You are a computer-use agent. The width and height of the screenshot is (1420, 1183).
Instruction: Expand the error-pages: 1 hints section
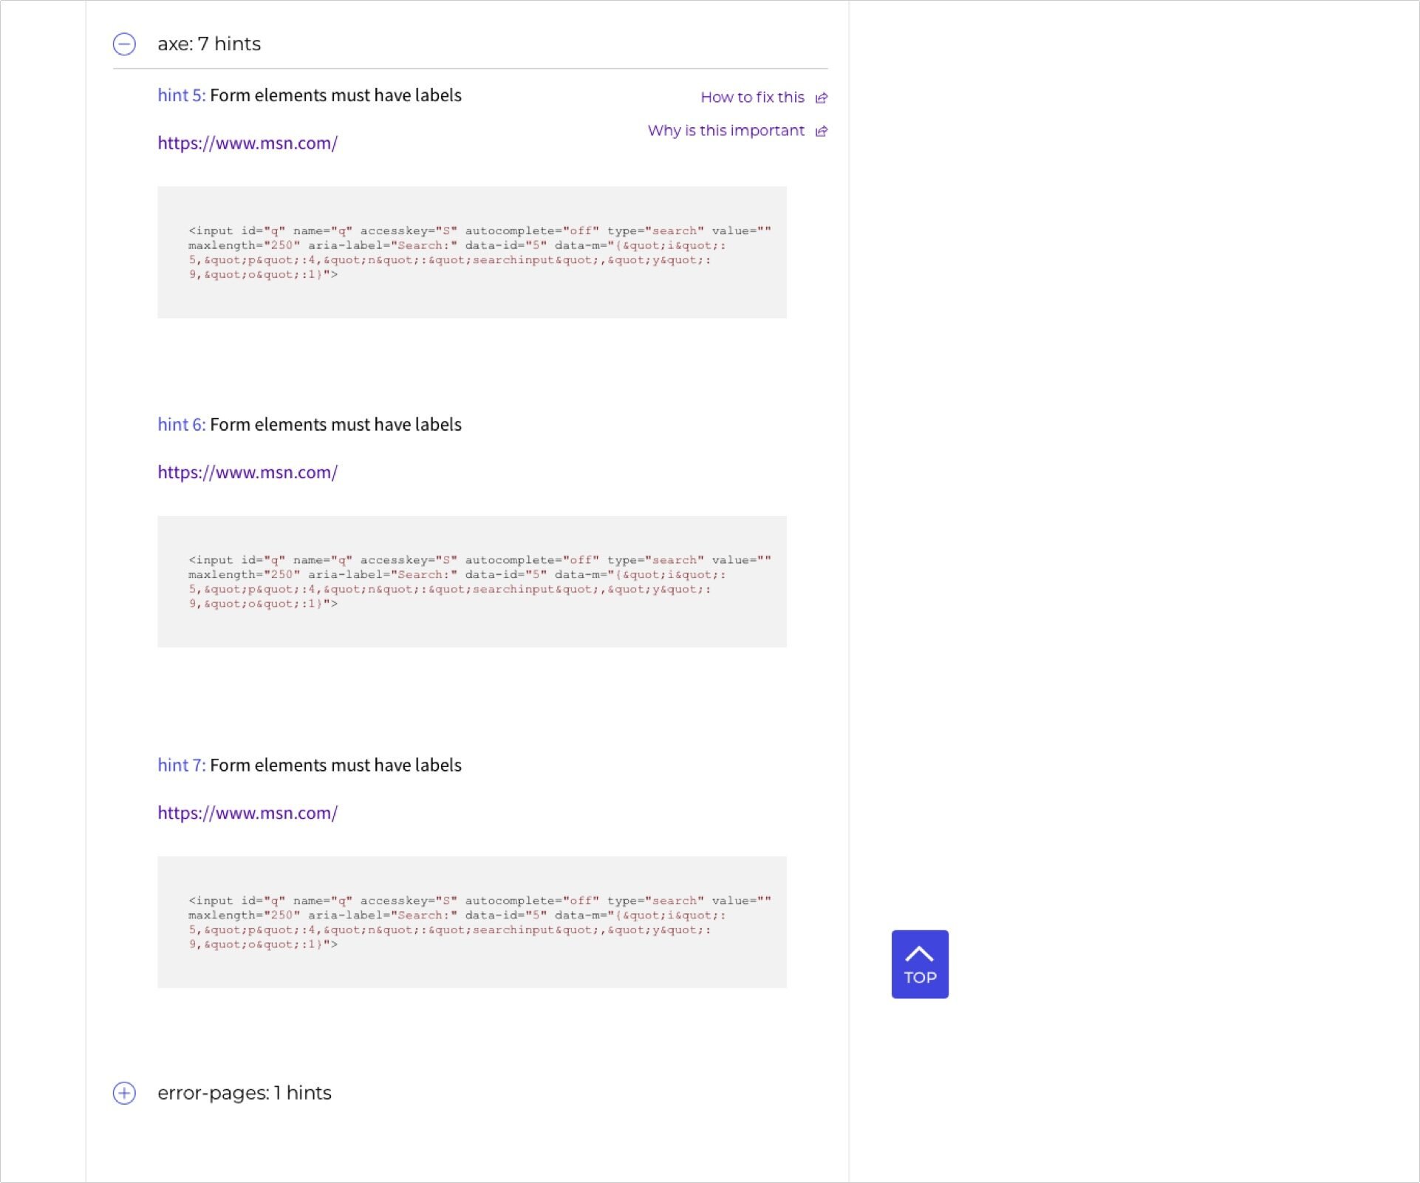124,1093
